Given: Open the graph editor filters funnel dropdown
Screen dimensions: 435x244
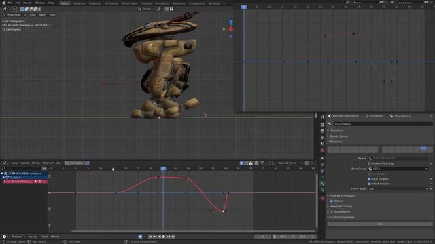Looking at the screenshot, I should point(263,163).
